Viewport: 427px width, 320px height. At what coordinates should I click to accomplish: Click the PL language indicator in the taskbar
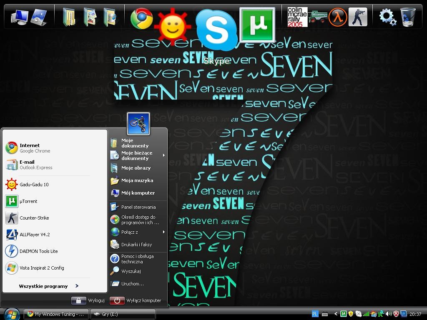(315, 314)
